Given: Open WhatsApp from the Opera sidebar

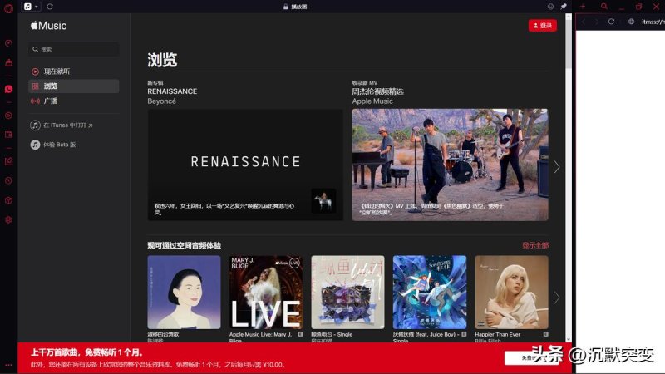Looking at the screenshot, I should [8, 89].
